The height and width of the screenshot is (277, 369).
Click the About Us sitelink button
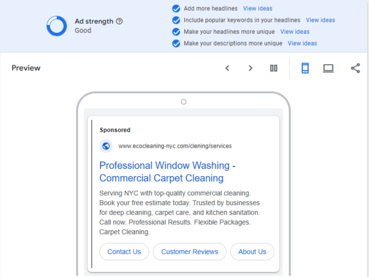coord(252,252)
